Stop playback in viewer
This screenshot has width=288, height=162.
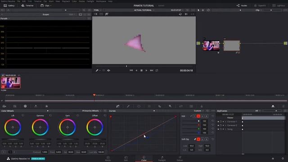pos(141,70)
